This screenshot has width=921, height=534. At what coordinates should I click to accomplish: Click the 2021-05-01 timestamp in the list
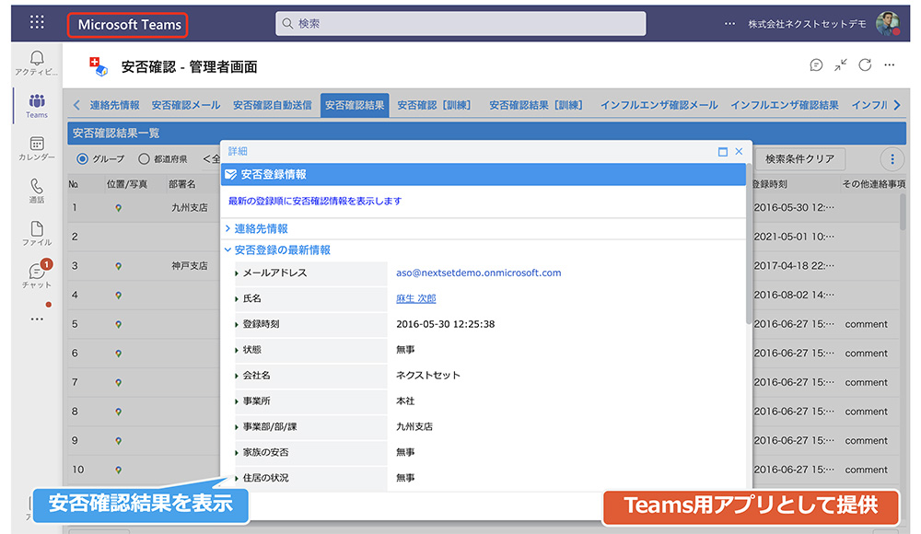pos(794,237)
